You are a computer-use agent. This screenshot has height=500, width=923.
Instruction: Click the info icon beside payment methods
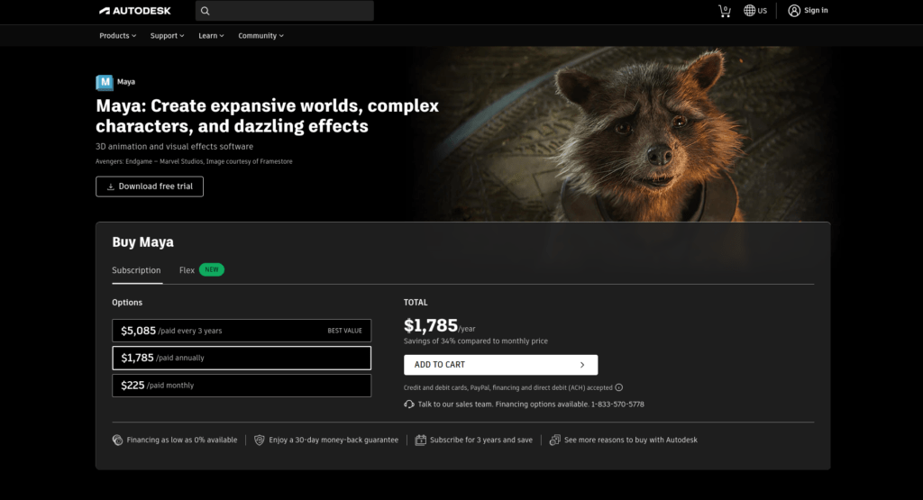(618, 387)
